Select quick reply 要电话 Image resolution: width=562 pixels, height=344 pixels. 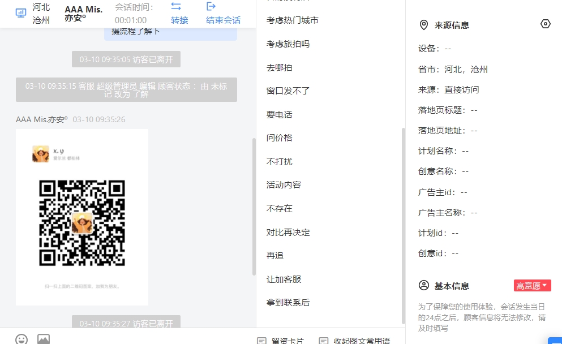[x=280, y=115]
